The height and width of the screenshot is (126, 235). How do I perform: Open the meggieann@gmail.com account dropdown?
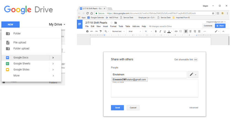click(x=216, y=22)
